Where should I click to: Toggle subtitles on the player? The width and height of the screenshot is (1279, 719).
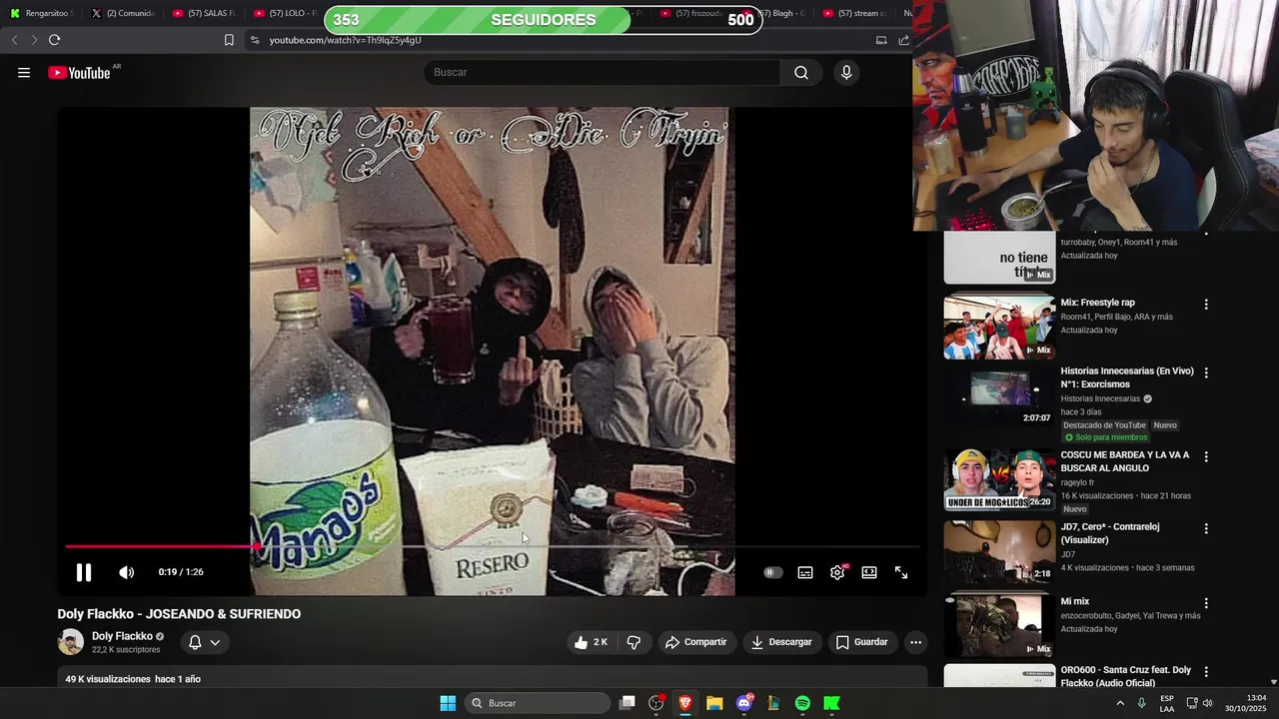[x=805, y=572]
